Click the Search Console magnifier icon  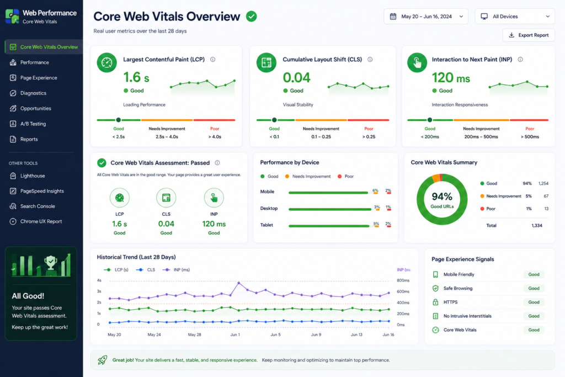(13, 206)
